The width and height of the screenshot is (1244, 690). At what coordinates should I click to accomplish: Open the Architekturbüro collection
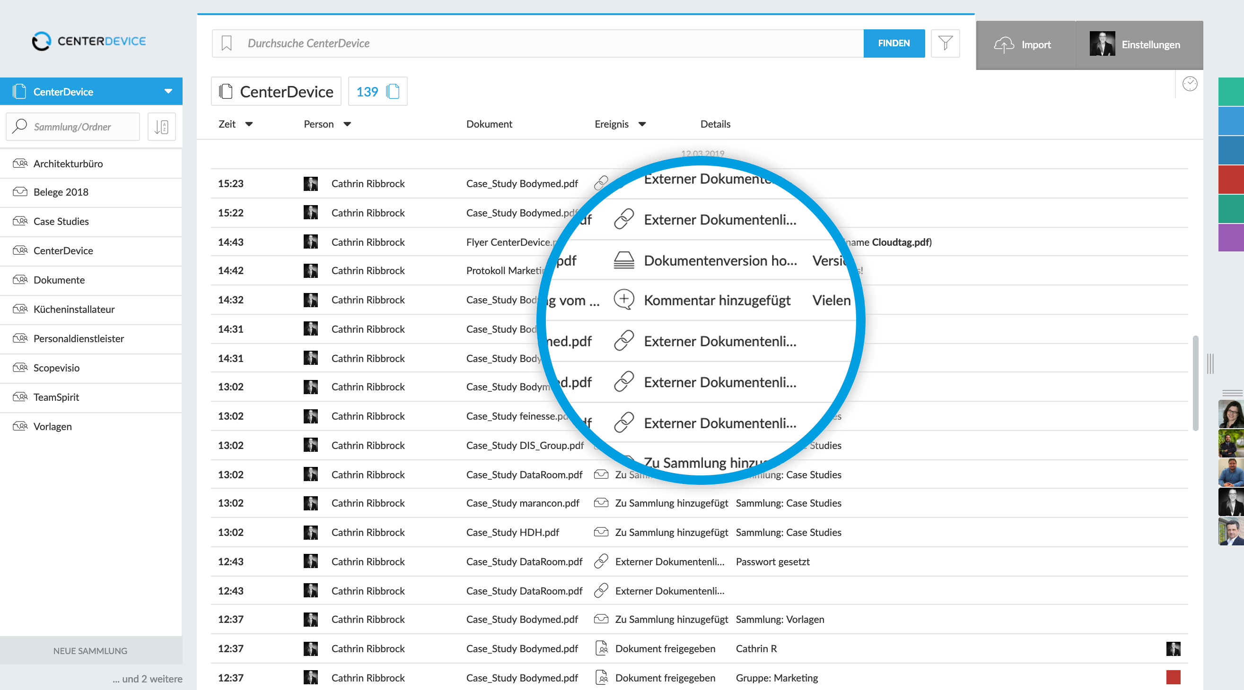pos(91,164)
